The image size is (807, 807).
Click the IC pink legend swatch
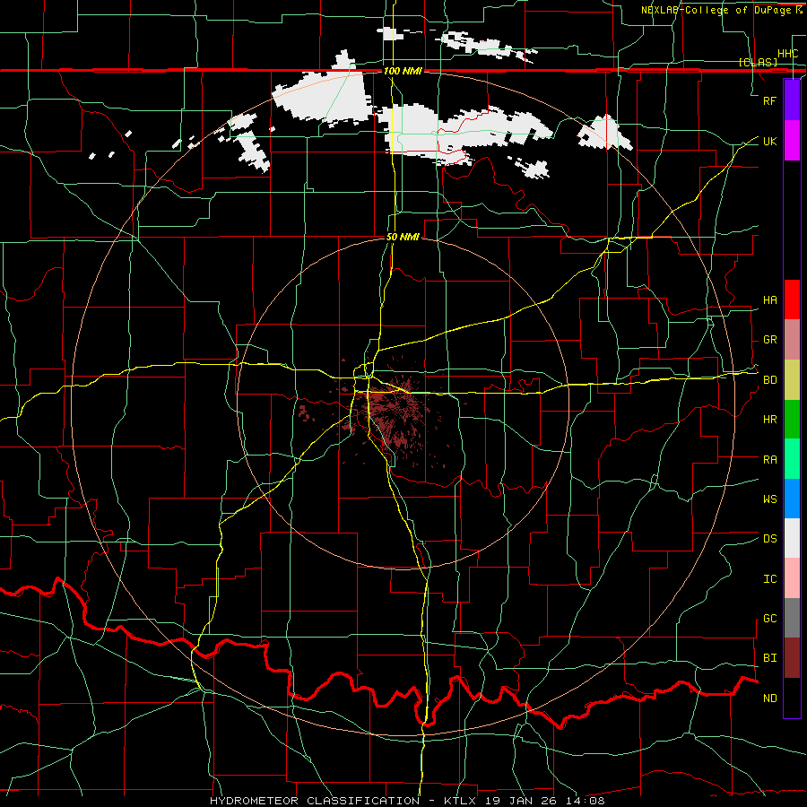tap(792, 578)
